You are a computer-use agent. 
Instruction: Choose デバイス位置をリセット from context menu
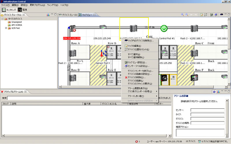coord(140,49)
